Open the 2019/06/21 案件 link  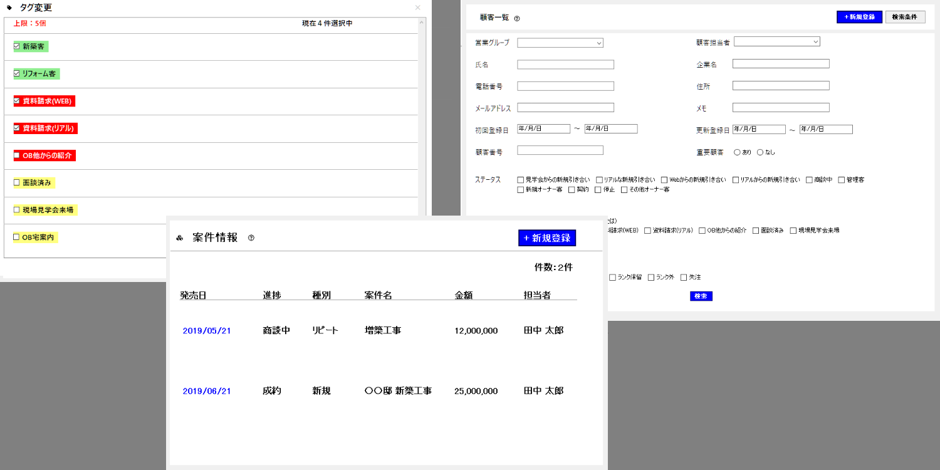coord(207,391)
